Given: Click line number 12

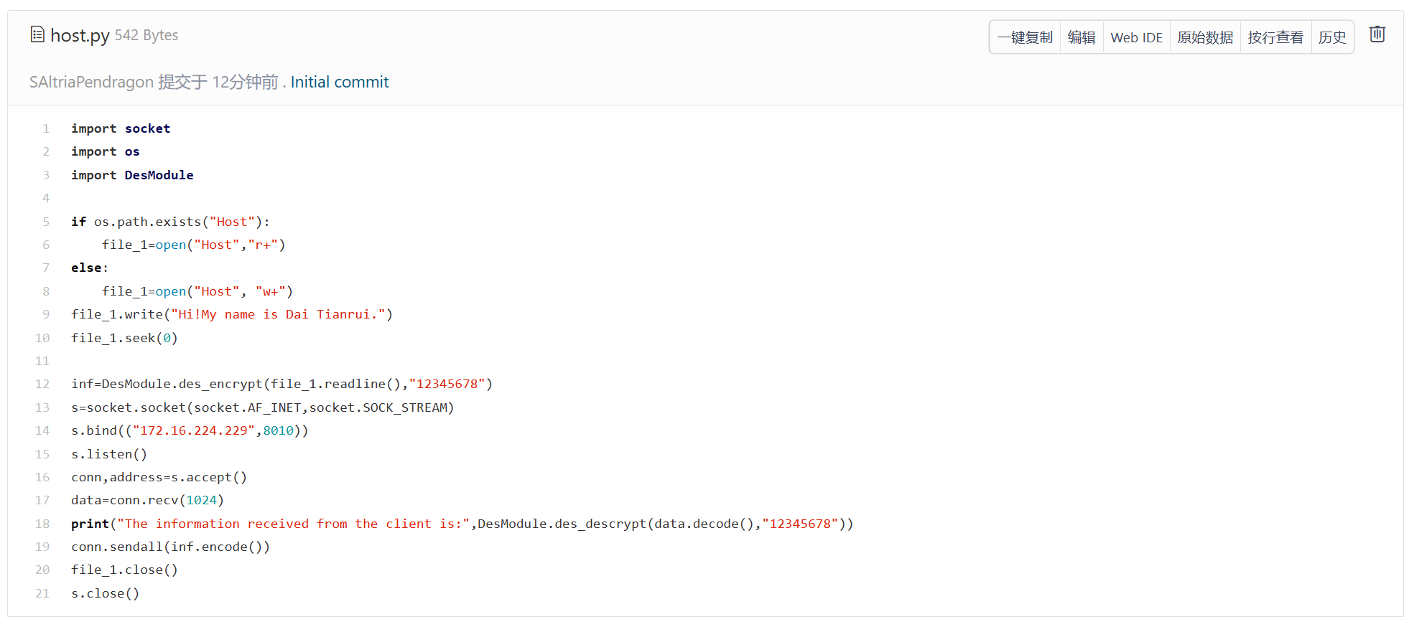Looking at the screenshot, I should (x=43, y=385).
